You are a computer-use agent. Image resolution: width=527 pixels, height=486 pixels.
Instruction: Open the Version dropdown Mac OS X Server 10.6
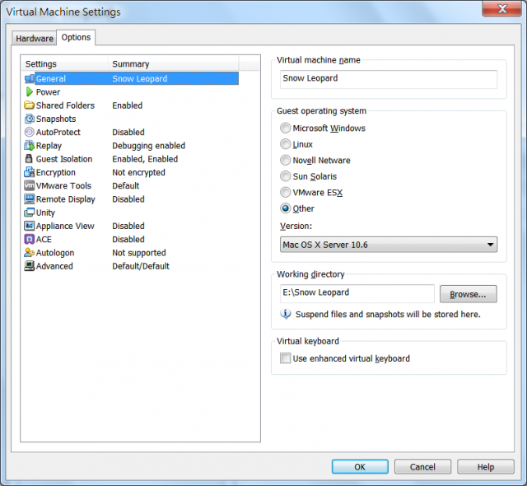389,245
